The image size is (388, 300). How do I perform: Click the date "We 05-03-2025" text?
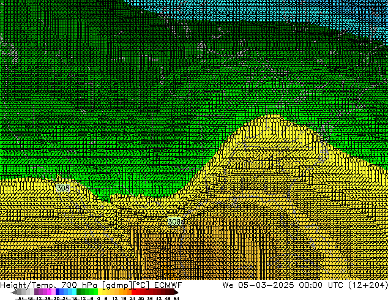(258, 285)
